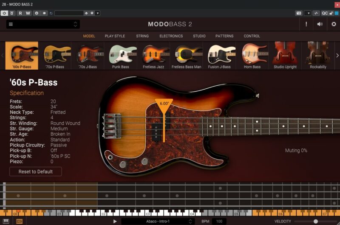The height and width of the screenshot is (225, 340).
Task: Click the camera snapshot icon
Action: coord(299,13)
